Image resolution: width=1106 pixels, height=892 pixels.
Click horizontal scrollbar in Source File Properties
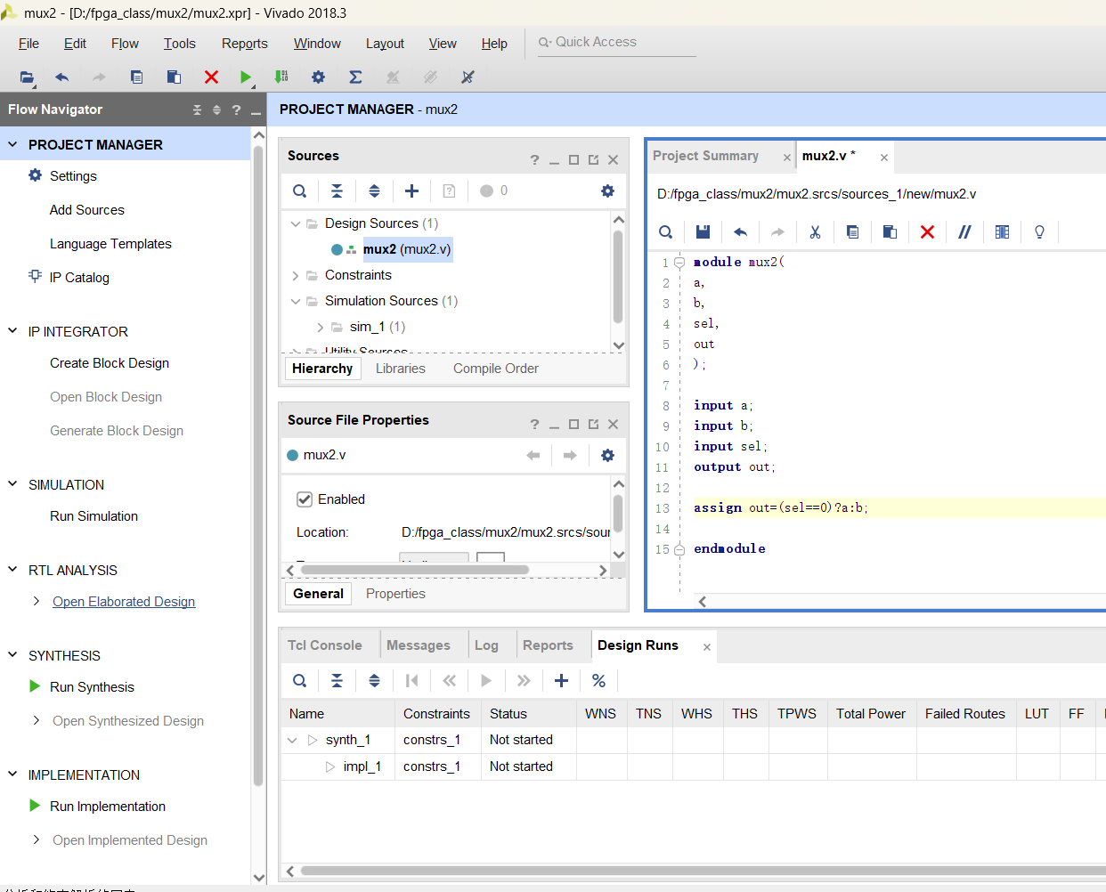click(x=415, y=570)
